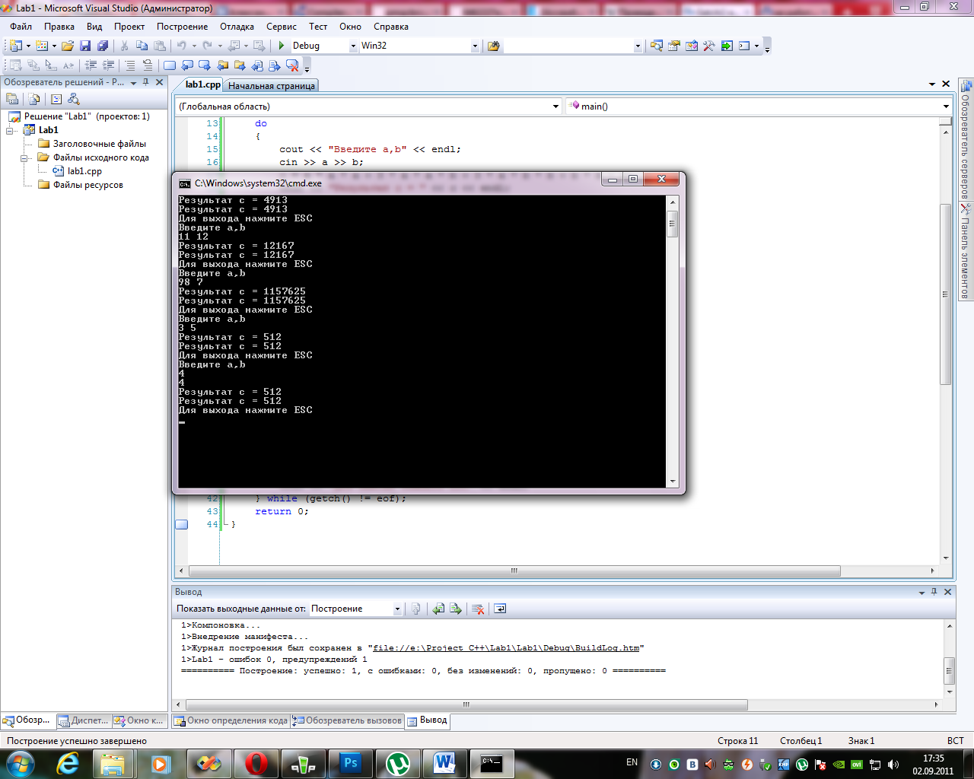Open the Properties window toolbar icon
Viewport: 974px width, 779px height.
674,46
